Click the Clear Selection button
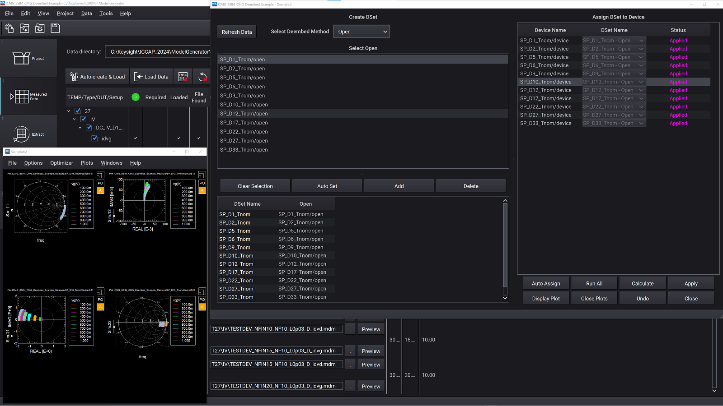Image resolution: width=723 pixels, height=406 pixels. (x=254, y=185)
